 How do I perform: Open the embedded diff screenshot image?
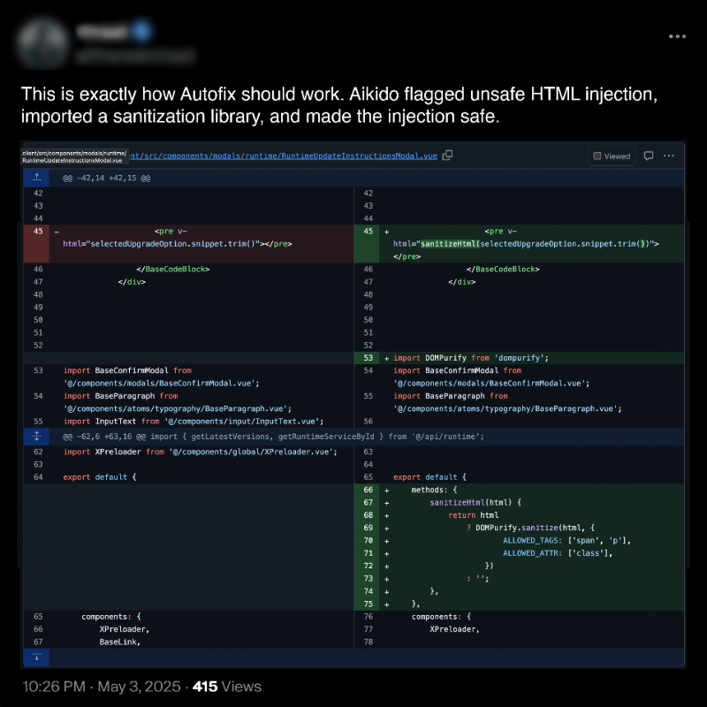(x=353, y=405)
